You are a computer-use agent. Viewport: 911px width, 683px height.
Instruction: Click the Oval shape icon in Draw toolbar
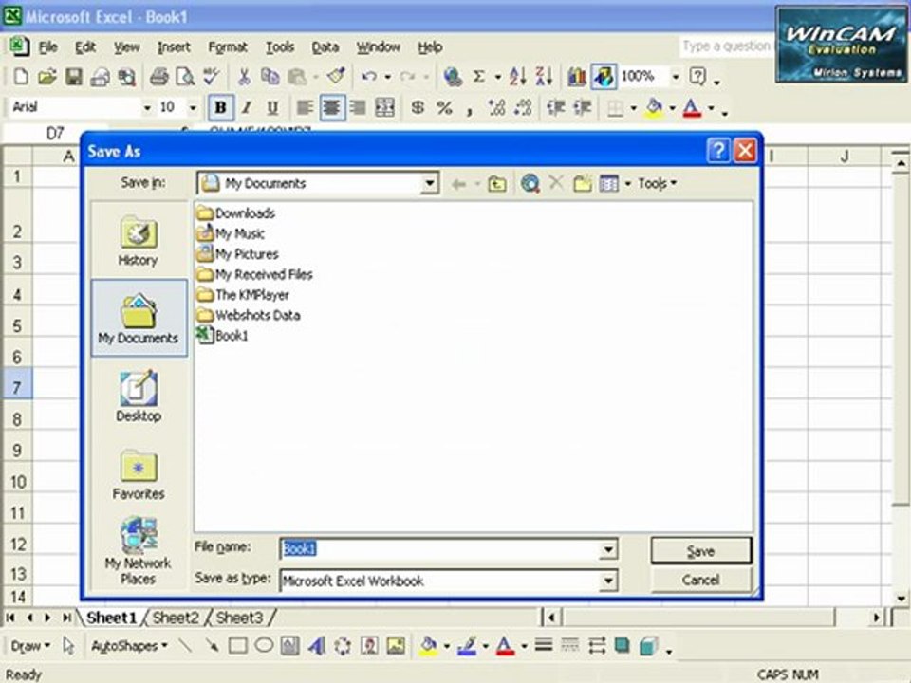click(x=264, y=645)
